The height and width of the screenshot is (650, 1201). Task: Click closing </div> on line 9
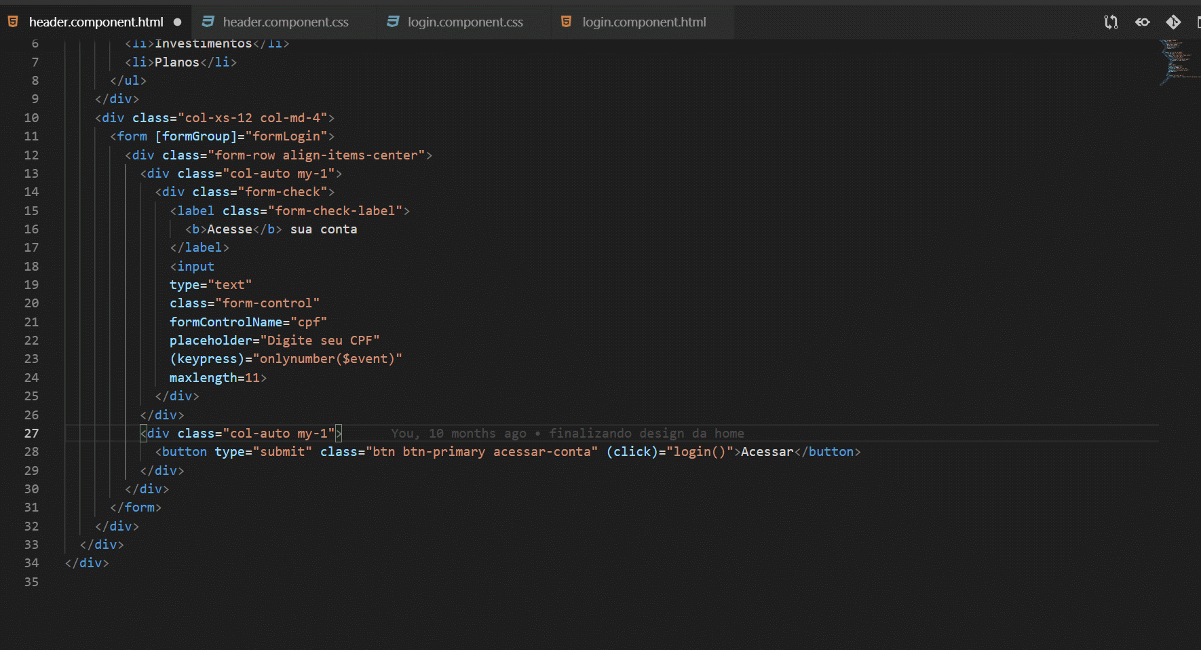[117, 98]
